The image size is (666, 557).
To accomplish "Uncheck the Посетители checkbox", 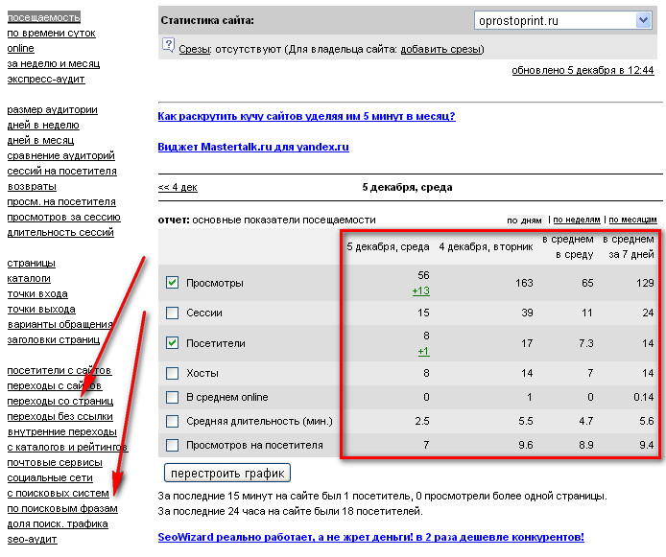I will click(x=172, y=343).
